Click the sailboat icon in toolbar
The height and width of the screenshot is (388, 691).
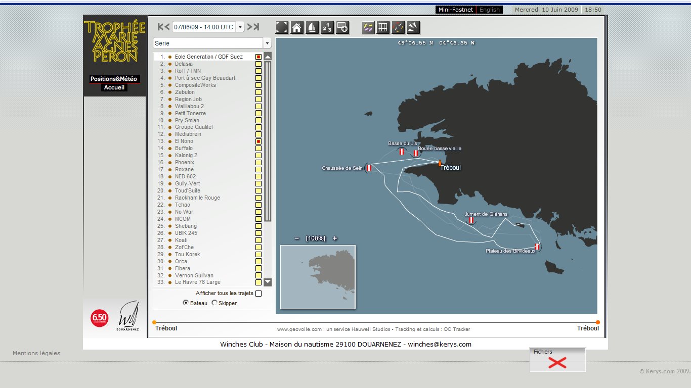pos(312,27)
